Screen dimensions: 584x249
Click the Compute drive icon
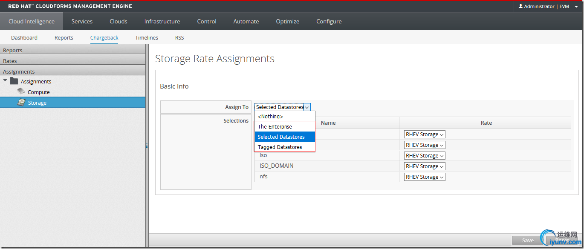[x=21, y=92]
